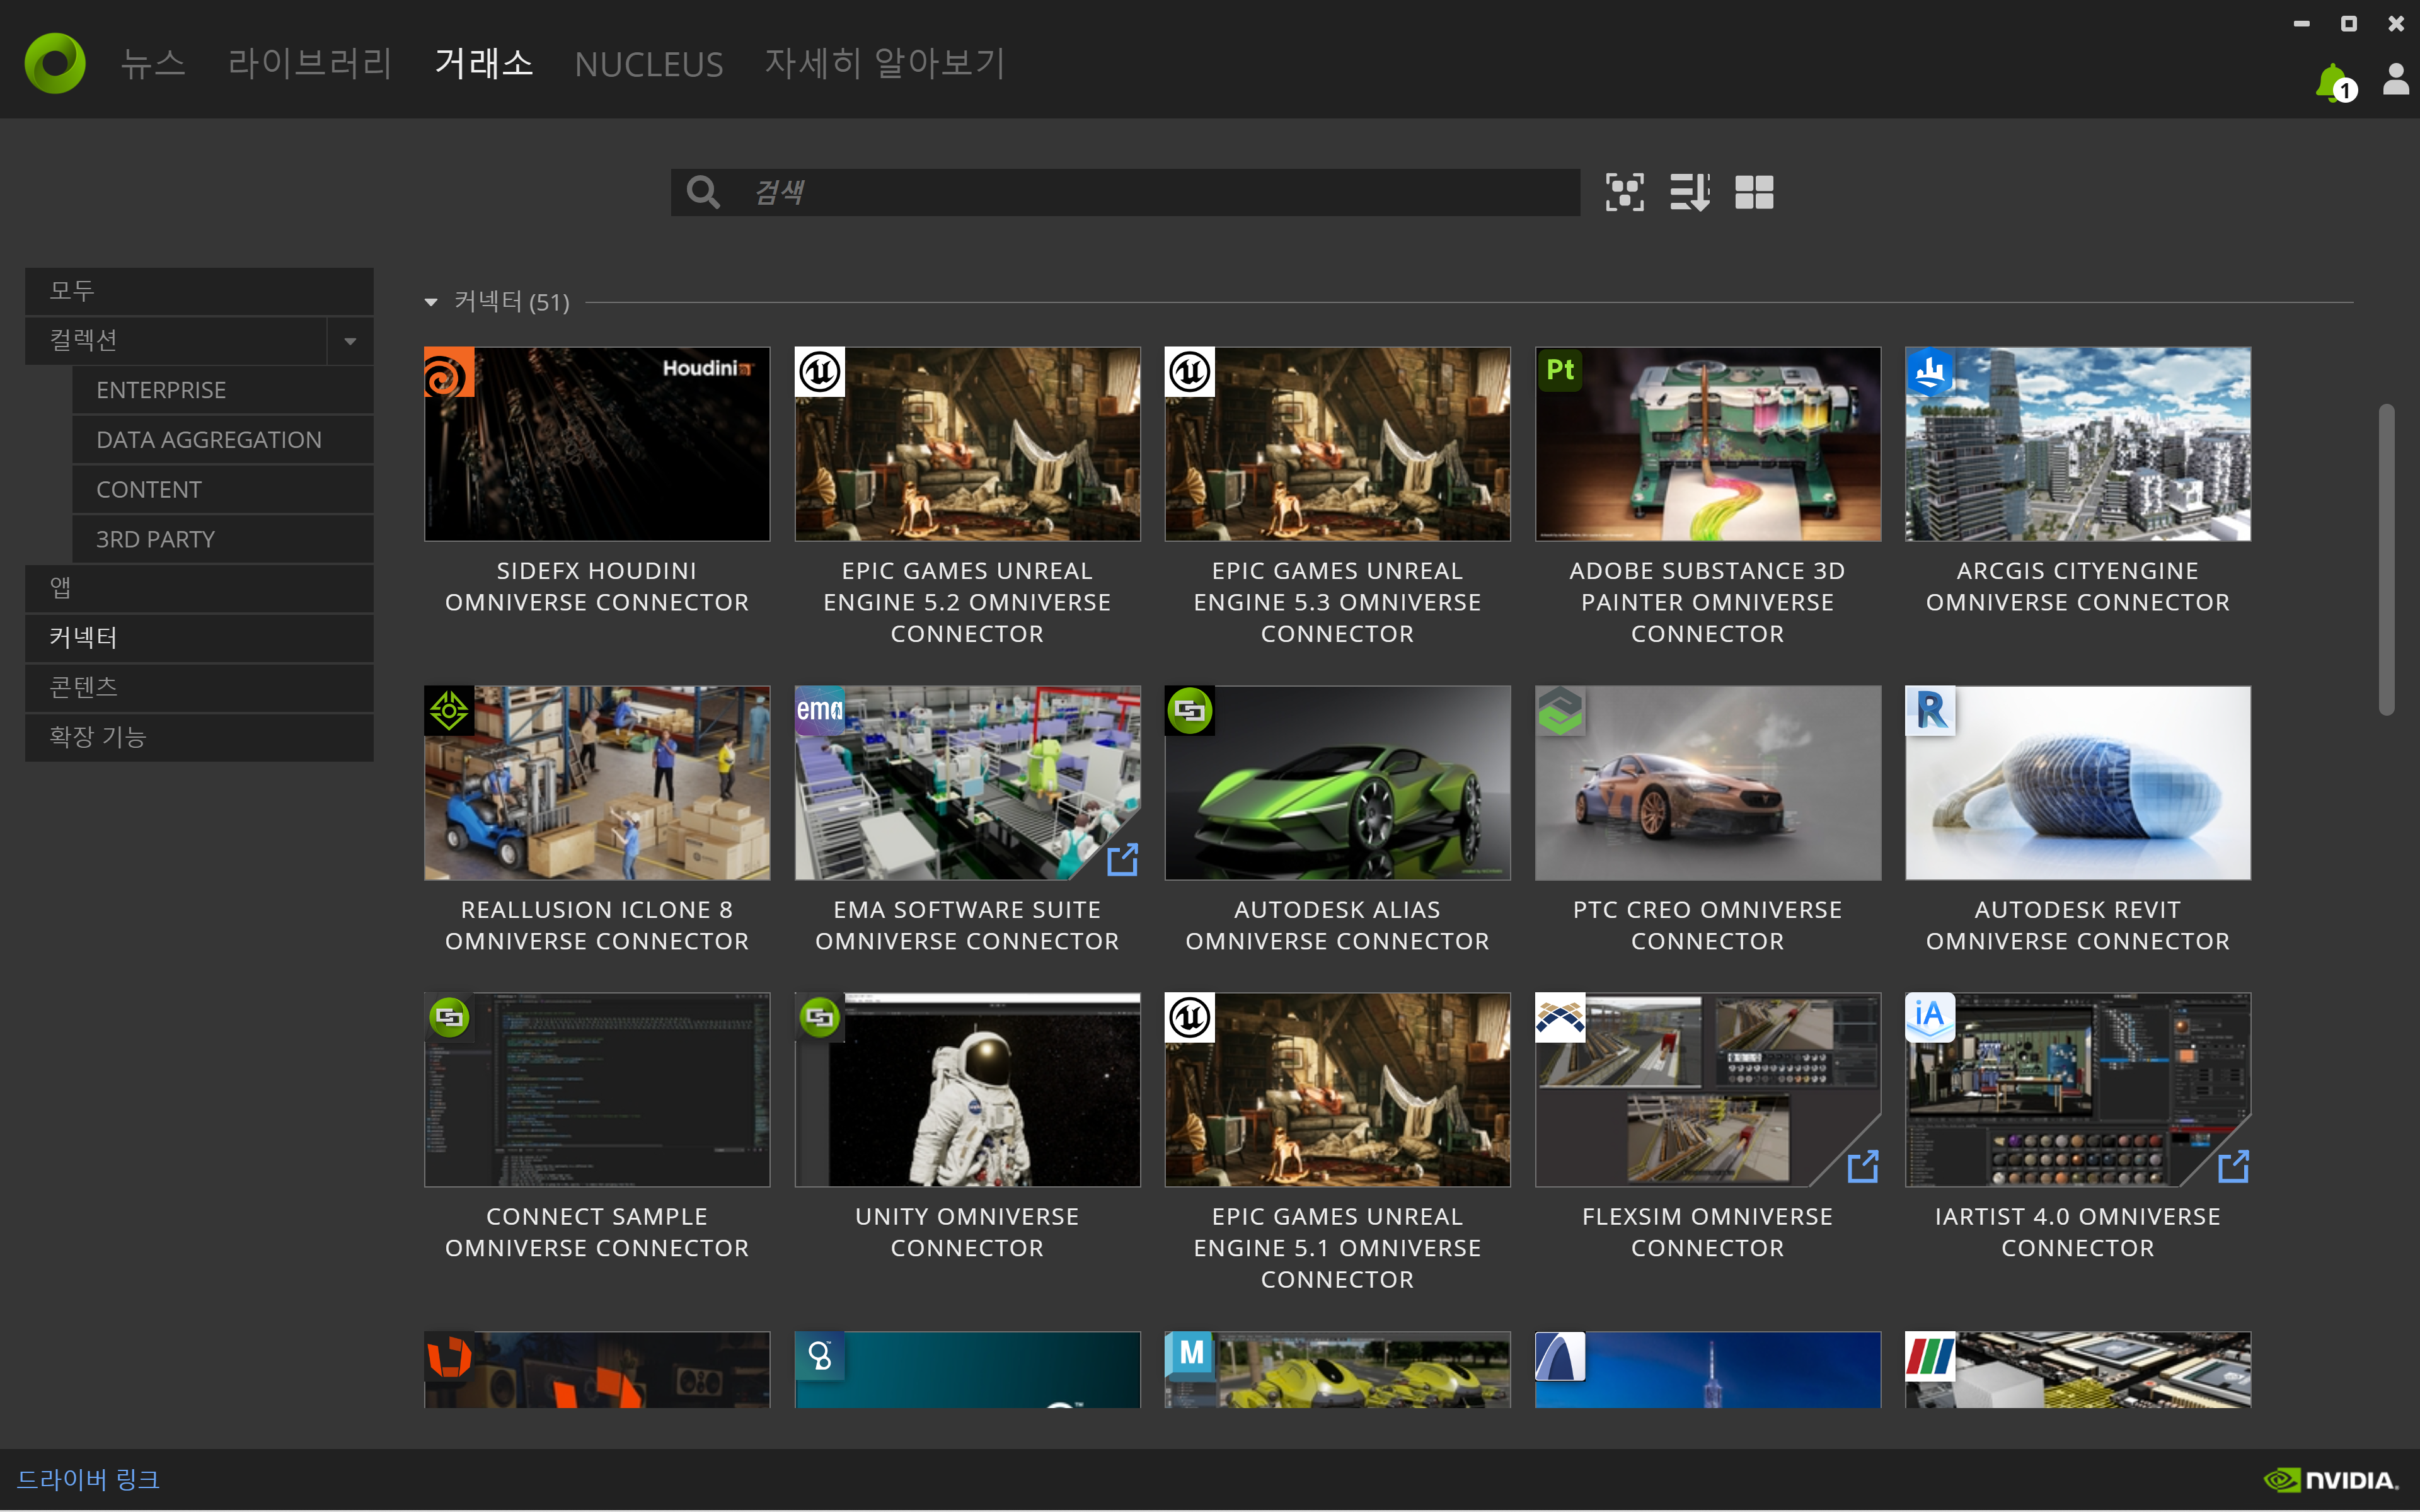The height and width of the screenshot is (1512, 2420).
Task: Click the search magnifier icon
Action: coord(703,192)
